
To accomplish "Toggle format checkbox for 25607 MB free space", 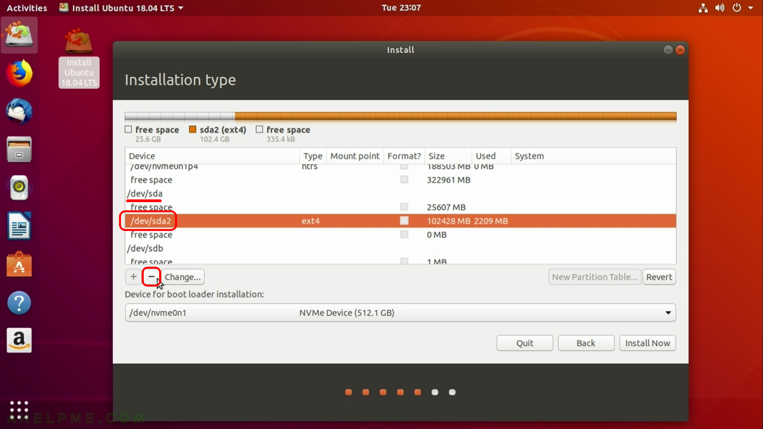I will (404, 207).
